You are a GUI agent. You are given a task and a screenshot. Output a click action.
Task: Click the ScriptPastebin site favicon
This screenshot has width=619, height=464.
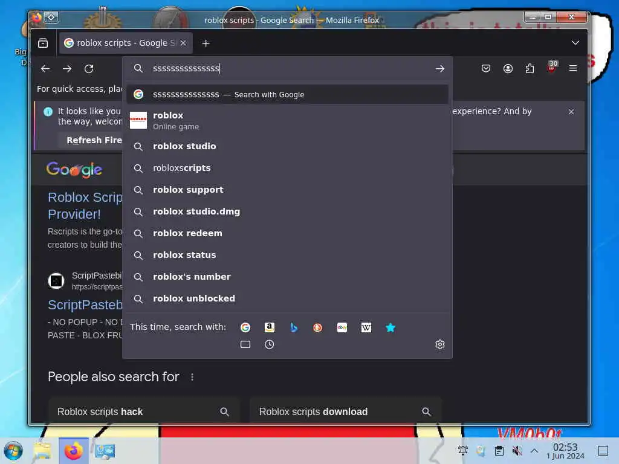(56, 281)
